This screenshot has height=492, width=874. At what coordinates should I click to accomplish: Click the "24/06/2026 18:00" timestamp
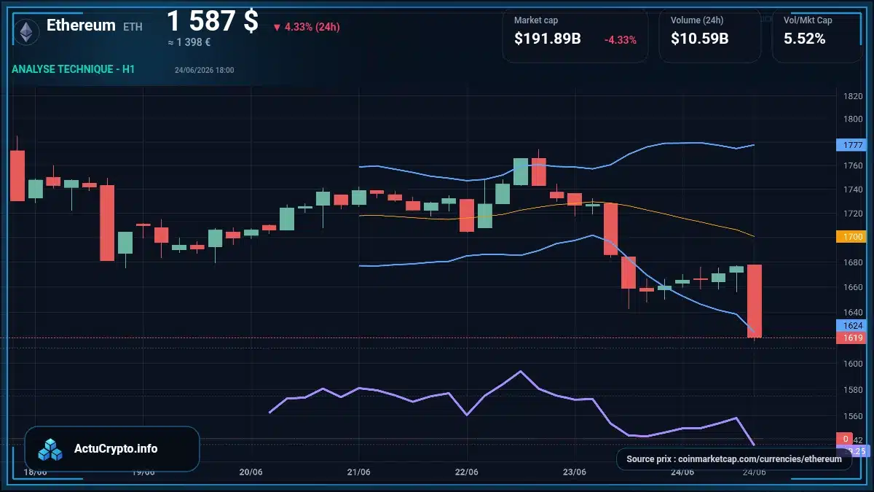[205, 70]
